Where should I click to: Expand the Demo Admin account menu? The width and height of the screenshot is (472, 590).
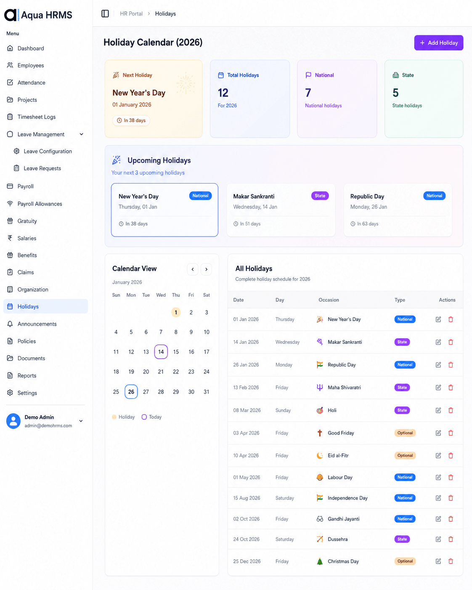click(x=81, y=421)
